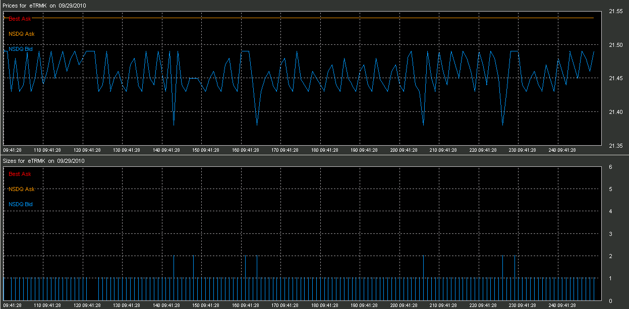Click the size axis label 3
The width and height of the screenshot is (629, 309).
click(611, 234)
